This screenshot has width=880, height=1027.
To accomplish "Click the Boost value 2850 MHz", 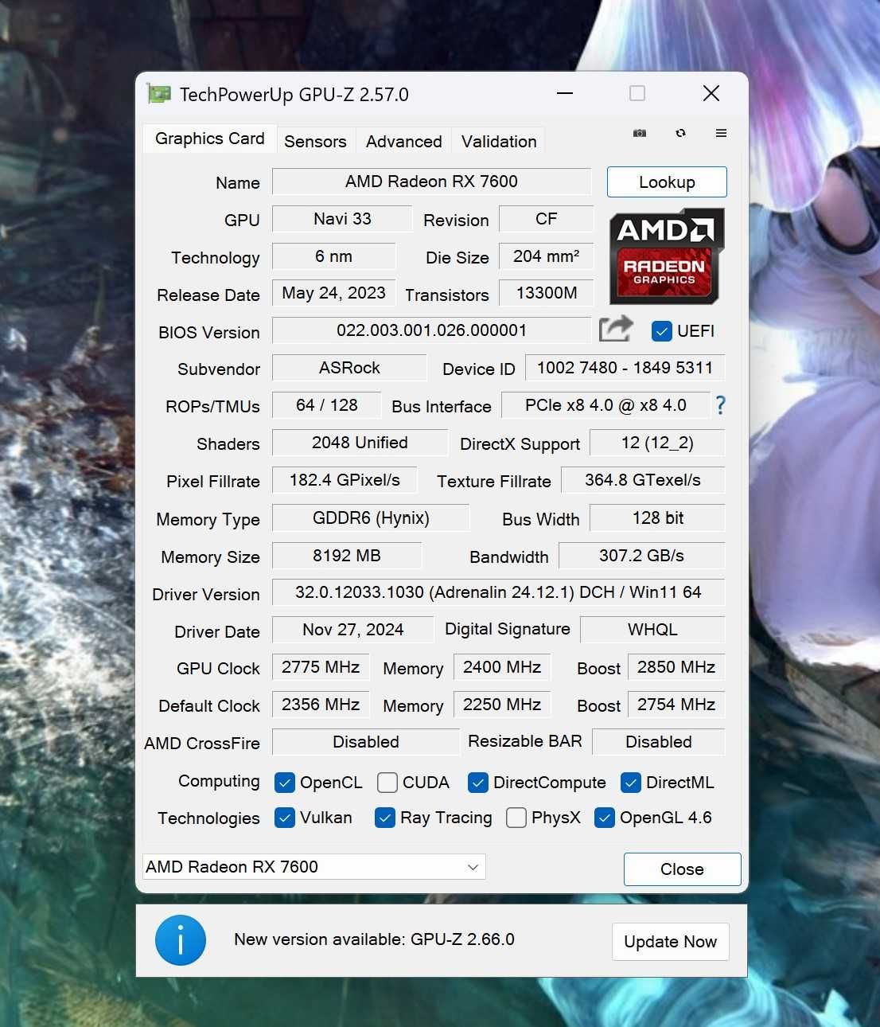I will 676,667.
